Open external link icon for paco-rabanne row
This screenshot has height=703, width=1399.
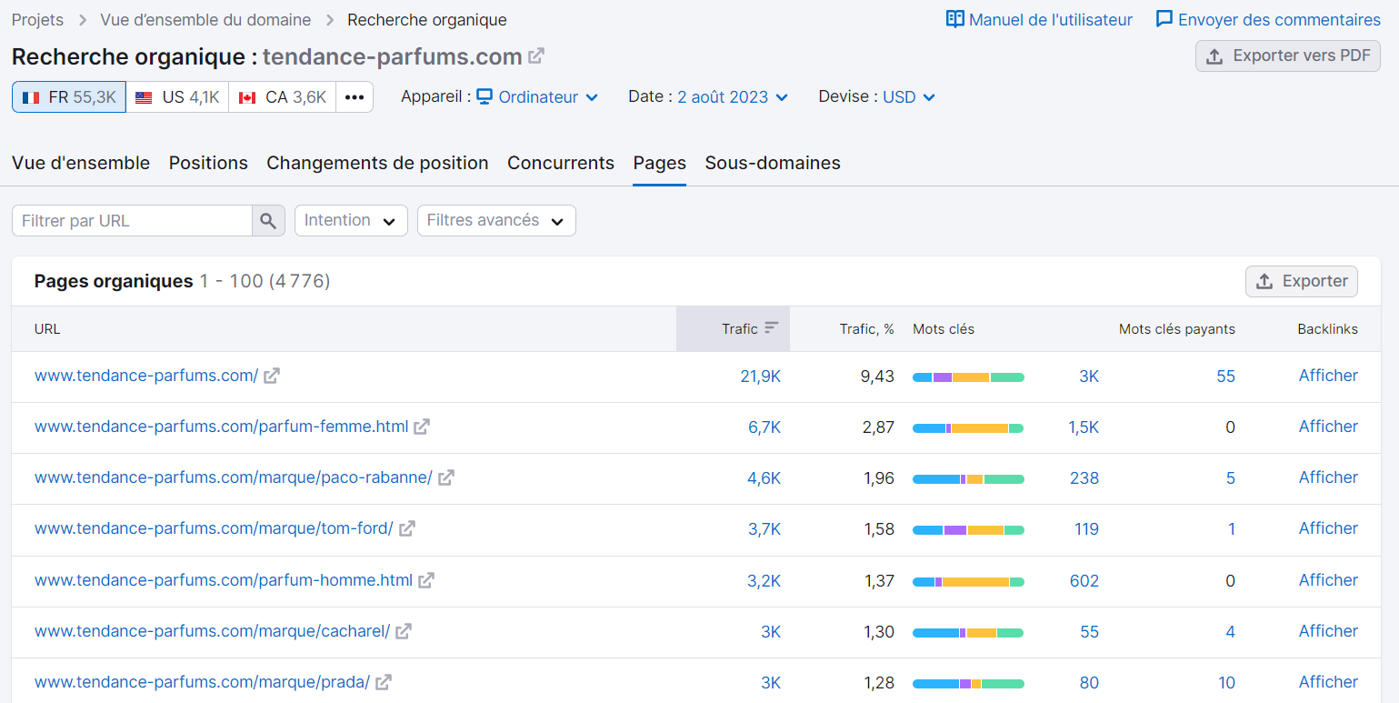click(446, 477)
